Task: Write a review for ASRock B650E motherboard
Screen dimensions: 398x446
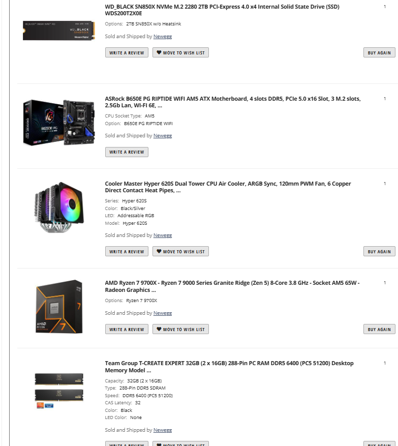Action: (x=127, y=152)
